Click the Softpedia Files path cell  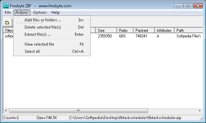[189, 36]
